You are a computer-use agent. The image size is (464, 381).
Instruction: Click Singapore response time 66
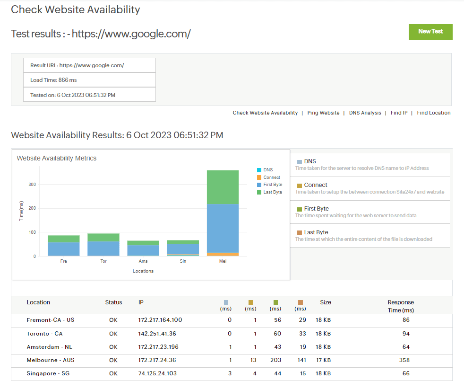point(406,373)
